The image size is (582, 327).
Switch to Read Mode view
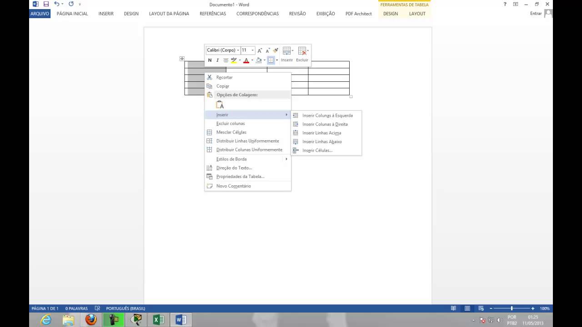[453, 308]
